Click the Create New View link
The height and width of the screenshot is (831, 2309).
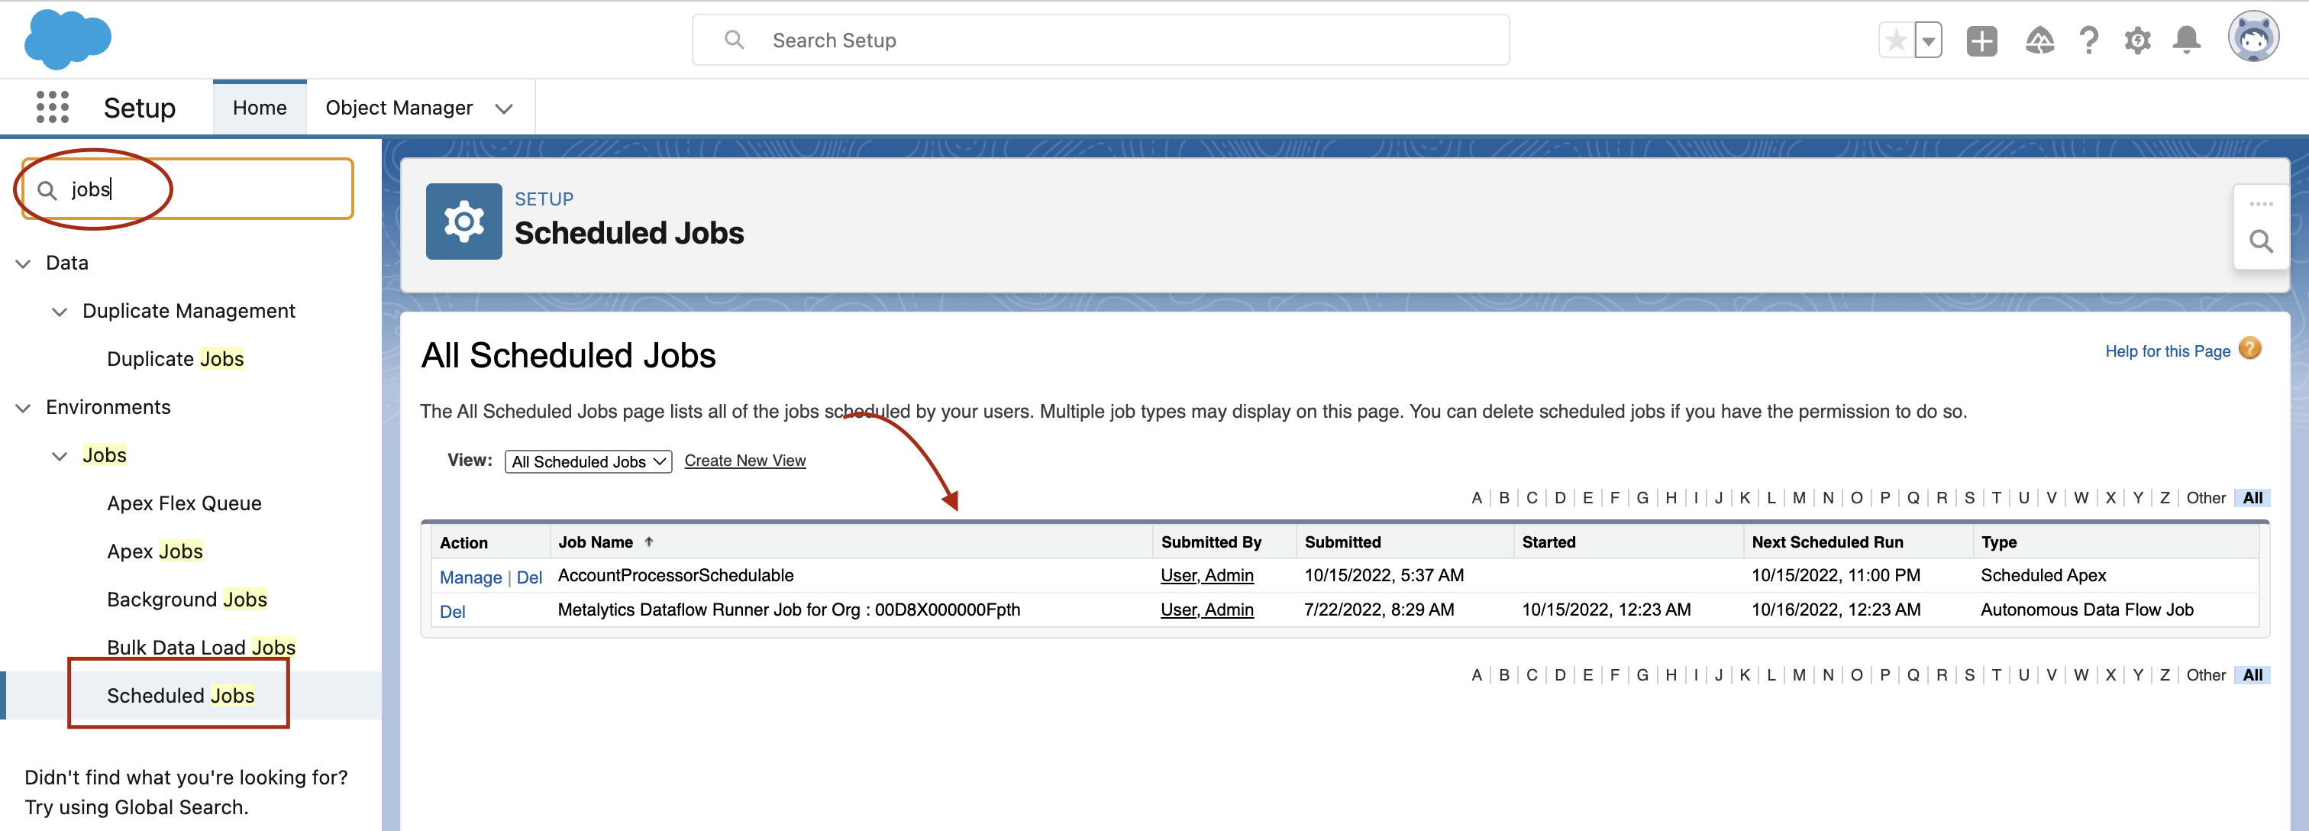[745, 460]
